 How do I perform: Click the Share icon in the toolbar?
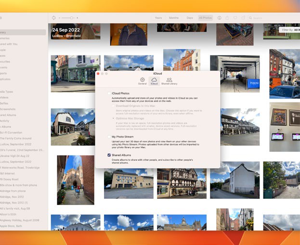tap(227, 18)
